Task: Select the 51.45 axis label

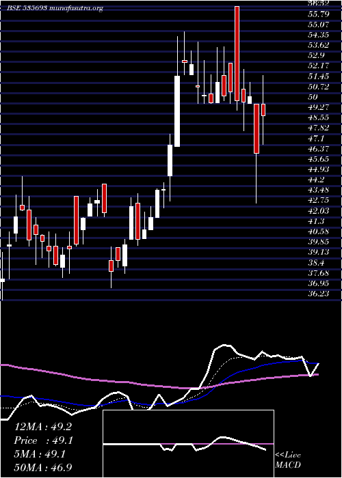Action: [x=318, y=76]
